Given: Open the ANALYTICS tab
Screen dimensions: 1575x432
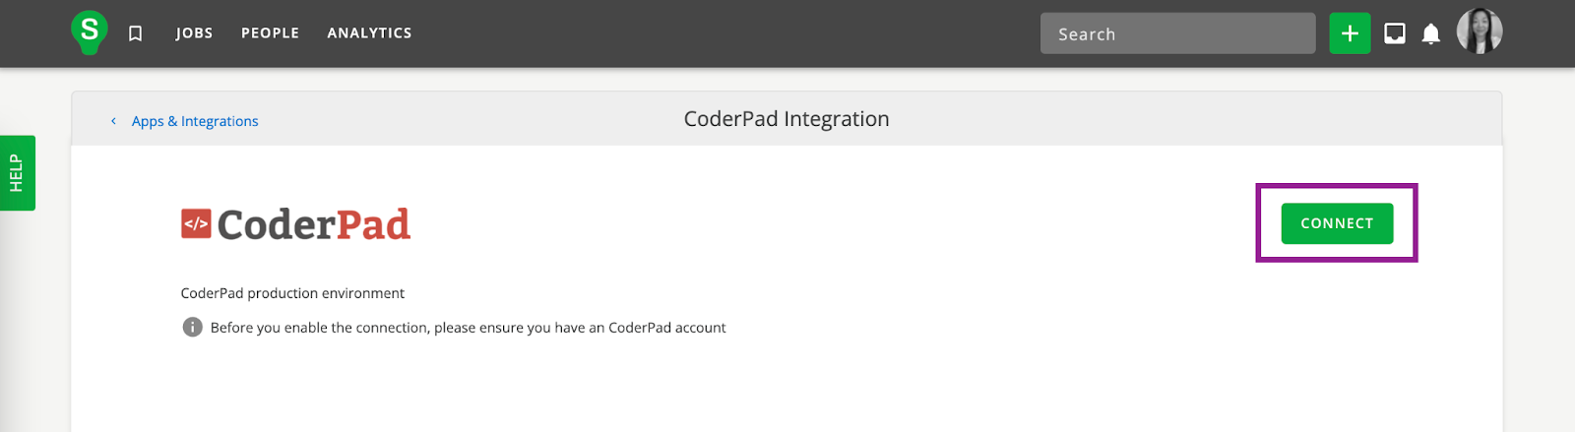Looking at the screenshot, I should pyautogui.click(x=369, y=33).
